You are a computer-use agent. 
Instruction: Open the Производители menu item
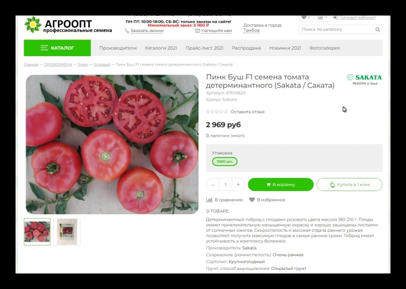point(118,48)
